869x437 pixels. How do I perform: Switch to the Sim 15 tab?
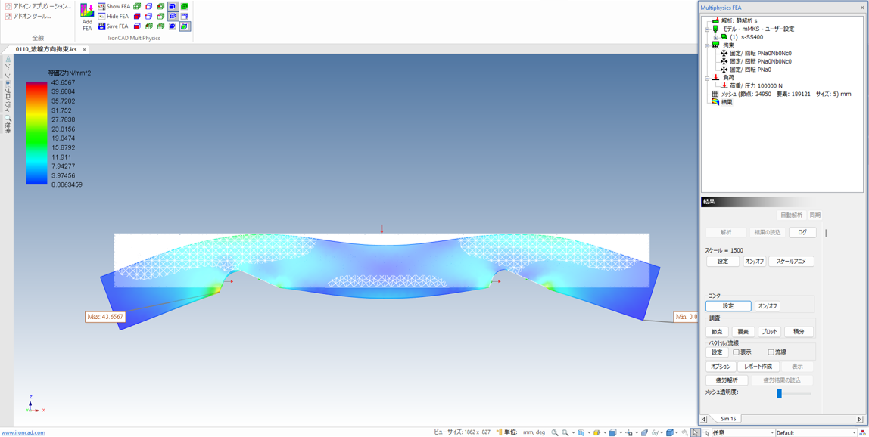[x=728, y=419]
